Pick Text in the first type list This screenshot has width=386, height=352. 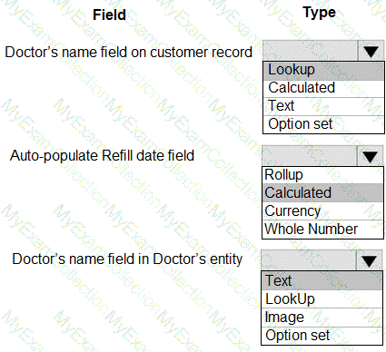323,106
